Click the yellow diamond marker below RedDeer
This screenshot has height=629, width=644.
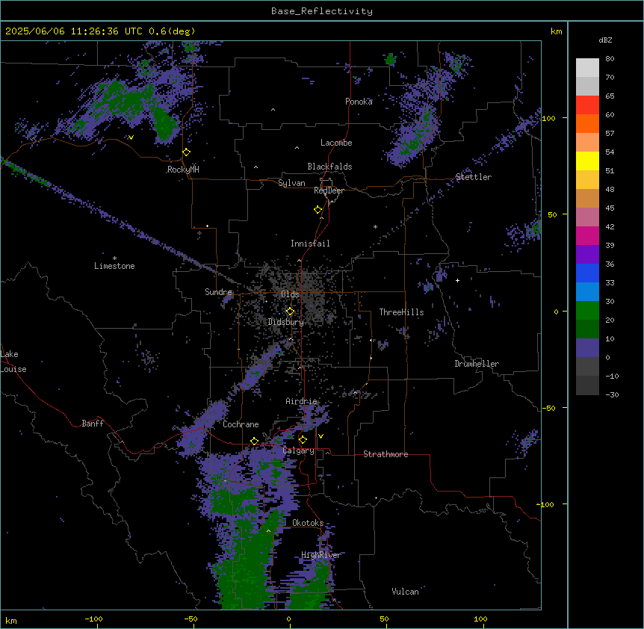pyautogui.click(x=318, y=210)
